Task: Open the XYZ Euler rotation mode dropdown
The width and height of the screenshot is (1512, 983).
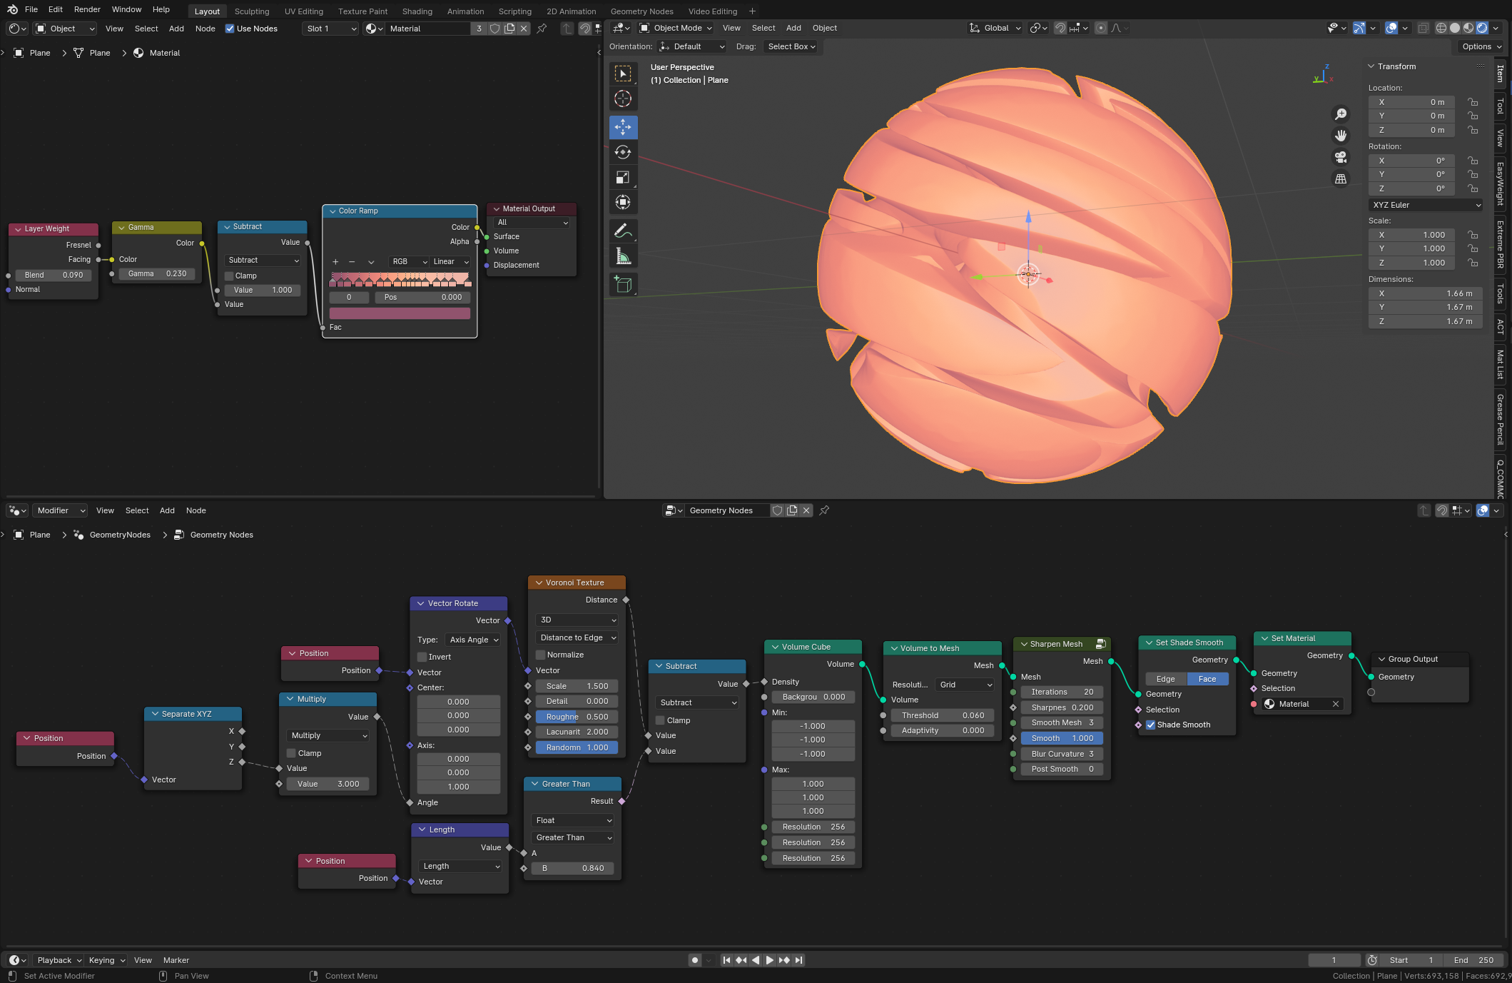Action: click(1425, 205)
